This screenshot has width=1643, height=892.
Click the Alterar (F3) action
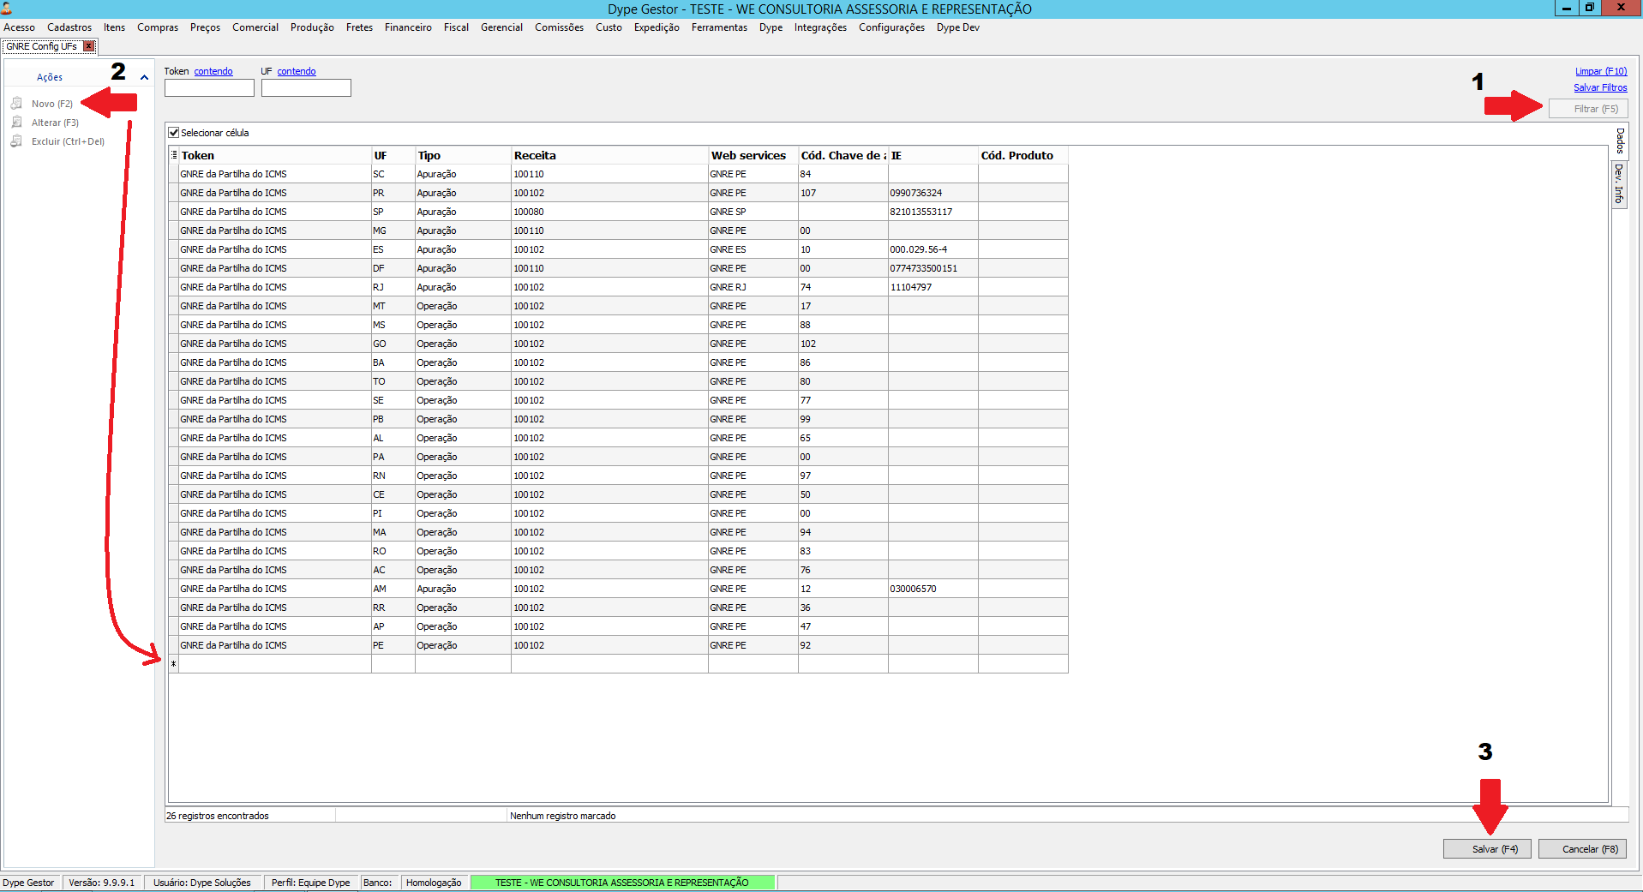55,123
